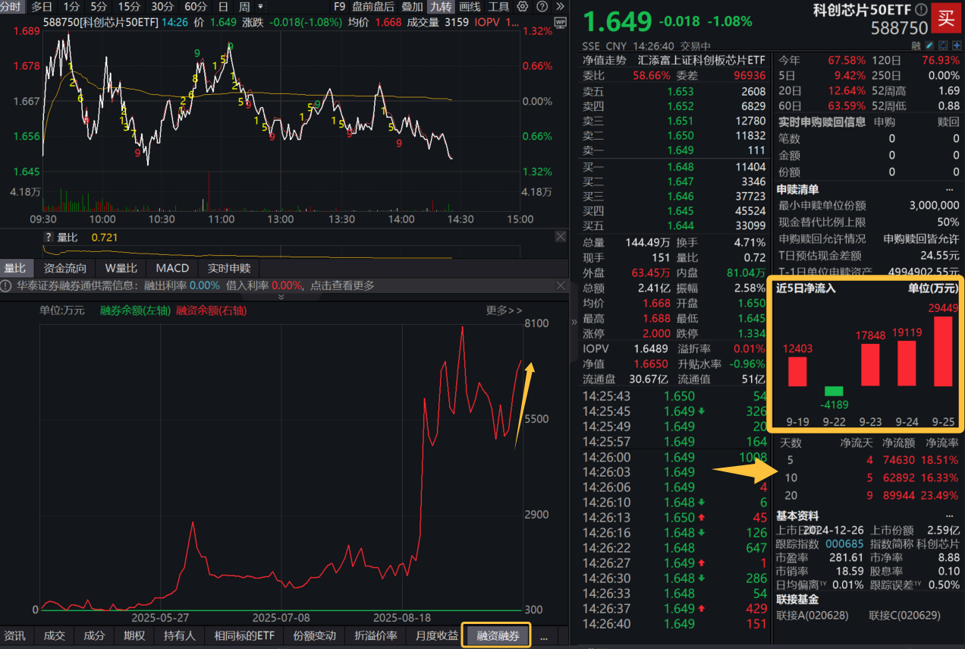Set a price alert with the bell icon

click(x=944, y=46)
